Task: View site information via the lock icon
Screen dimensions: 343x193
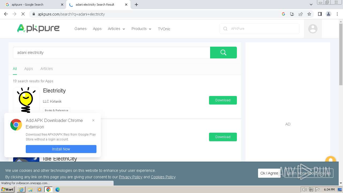Action: click(33, 14)
